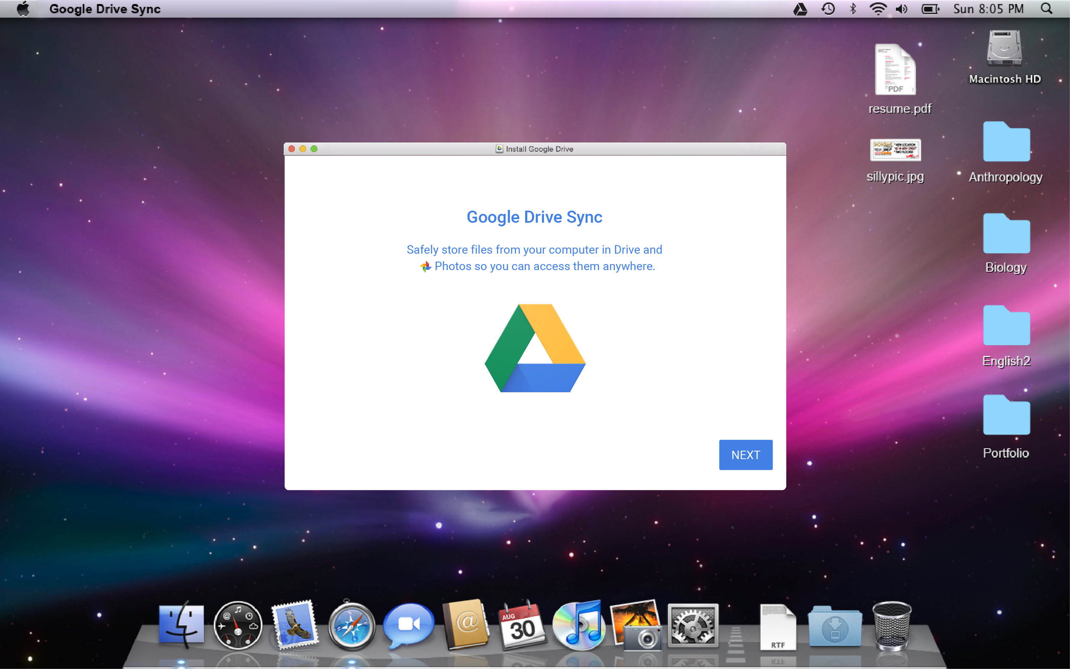
Task: Open the Apple menu
Action: 23,9
